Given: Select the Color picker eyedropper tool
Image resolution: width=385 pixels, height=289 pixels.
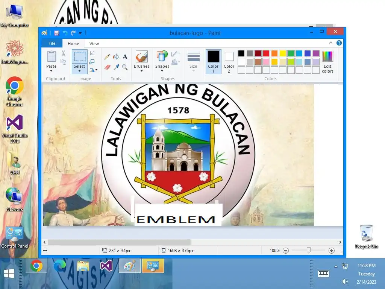Looking at the screenshot, I should tap(116, 67).
